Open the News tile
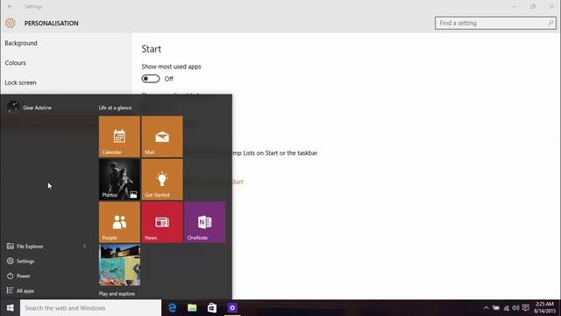 pyautogui.click(x=162, y=222)
